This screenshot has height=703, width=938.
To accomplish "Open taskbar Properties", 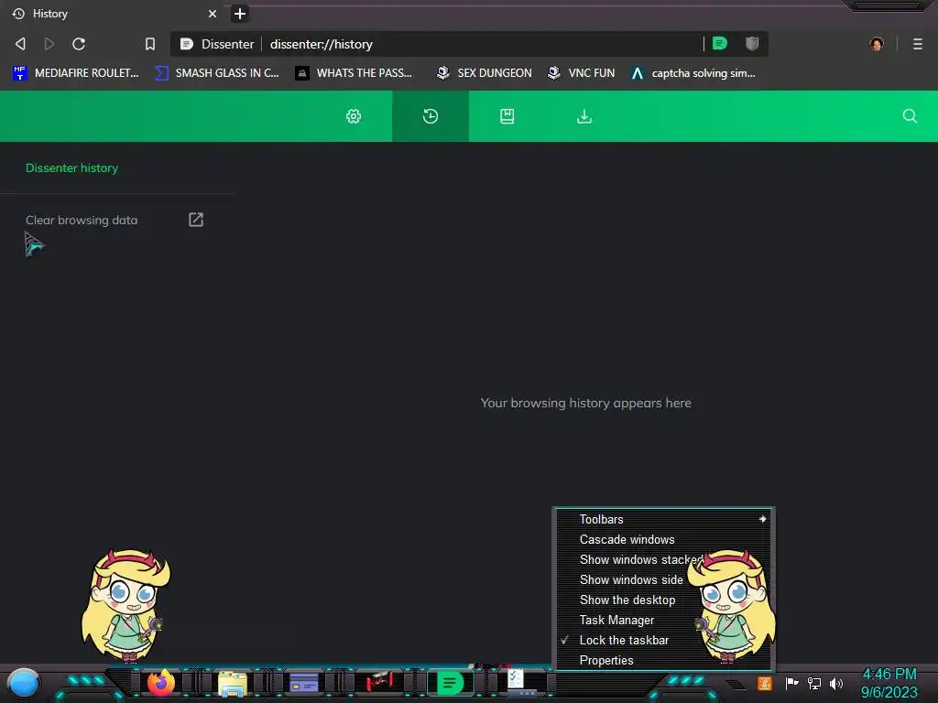I will pos(663,660).
